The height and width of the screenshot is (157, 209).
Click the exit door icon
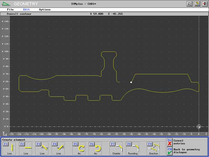click(x=204, y=4)
